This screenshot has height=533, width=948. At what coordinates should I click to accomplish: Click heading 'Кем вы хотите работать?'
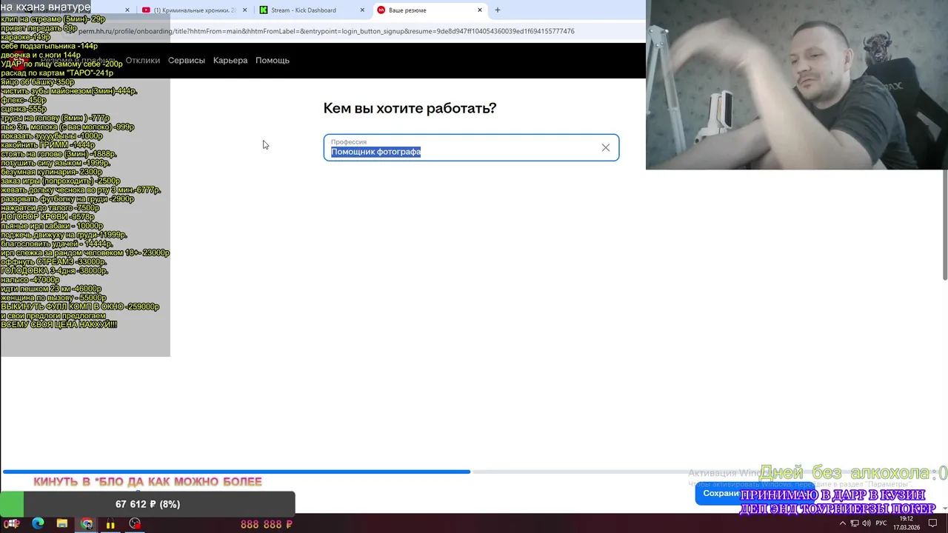point(410,108)
